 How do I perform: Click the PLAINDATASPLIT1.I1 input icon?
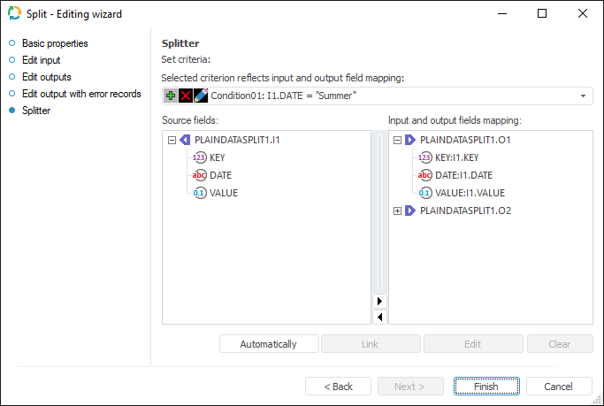click(x=185, y=140)
